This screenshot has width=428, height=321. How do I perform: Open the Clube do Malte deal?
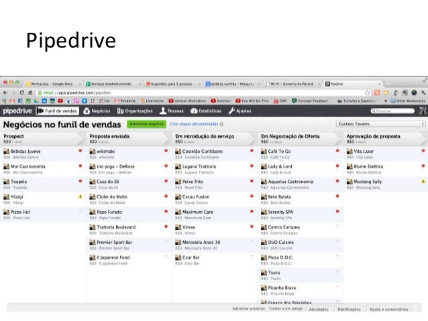point(129,199)
